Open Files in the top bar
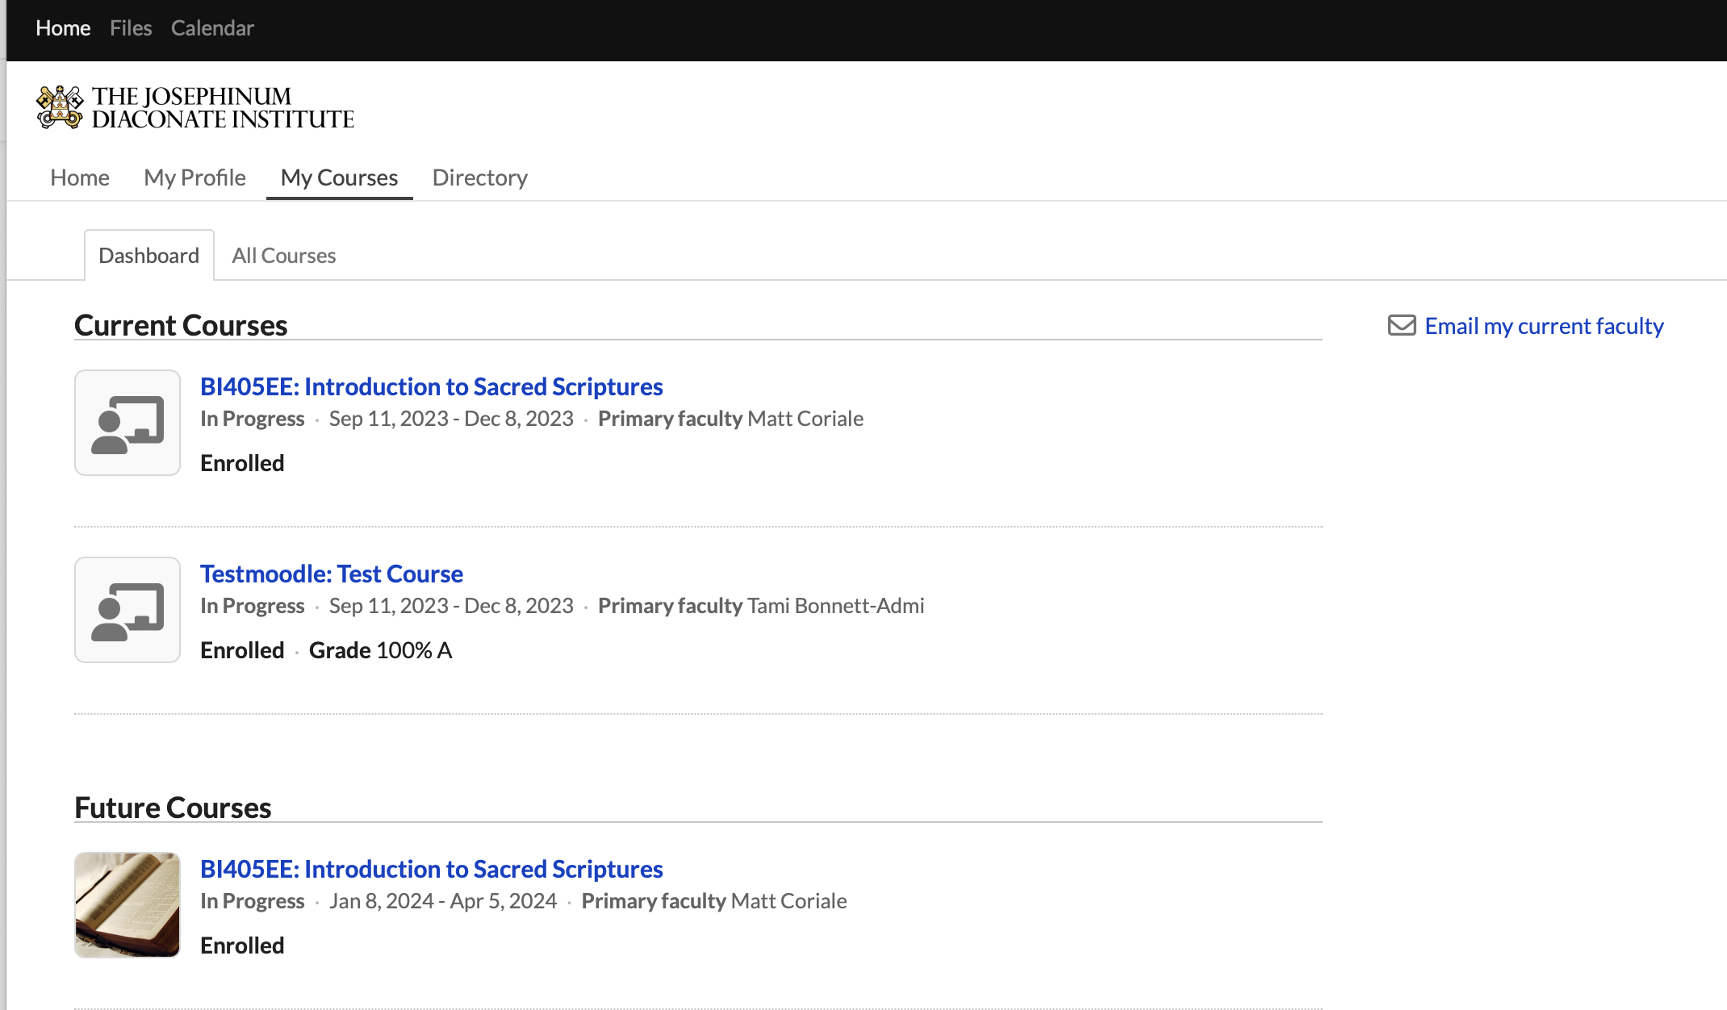 (131, 28)
